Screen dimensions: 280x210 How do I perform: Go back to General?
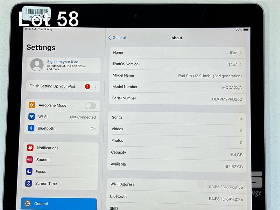click(x=117, y=38)
